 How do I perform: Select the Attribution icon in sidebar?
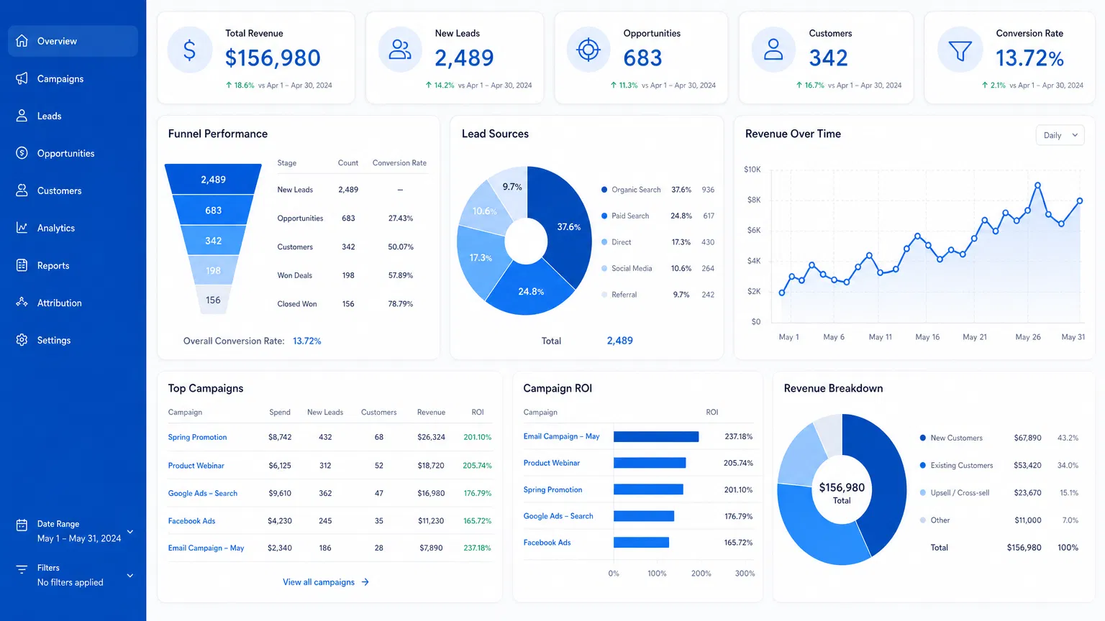tap(22, 303)
